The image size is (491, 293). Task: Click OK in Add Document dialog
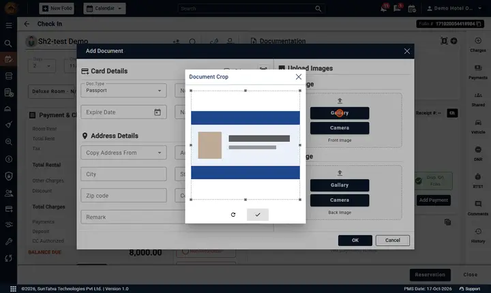coord(355,241)
